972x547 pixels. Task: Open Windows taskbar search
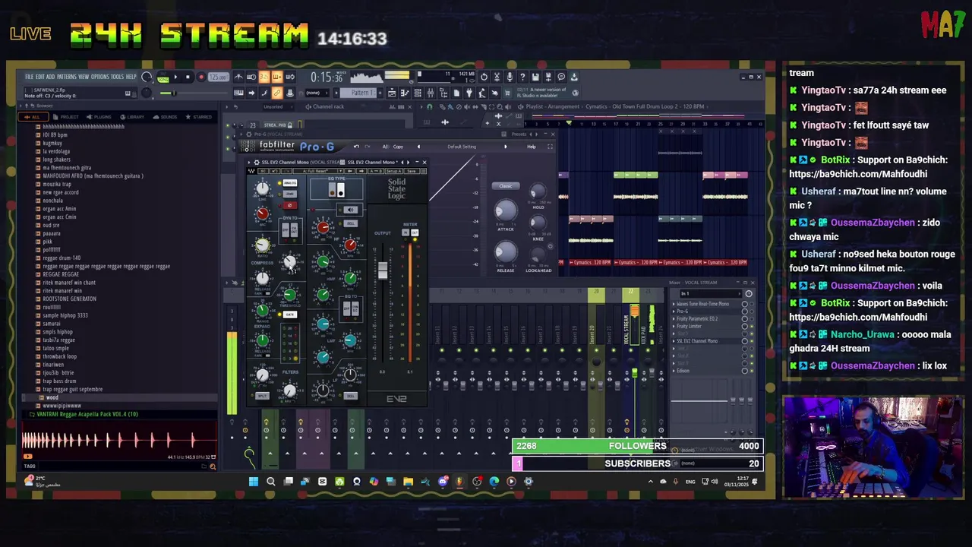[270, 481]
